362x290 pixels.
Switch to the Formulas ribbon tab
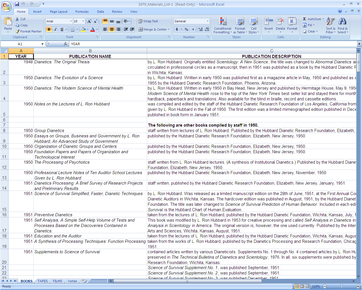click(x=82, y=12)
